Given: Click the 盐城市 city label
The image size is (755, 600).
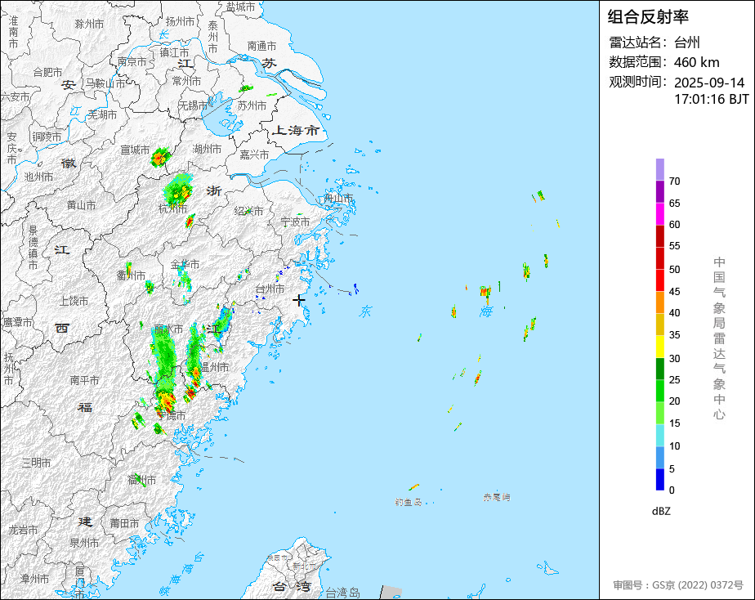Looking at the screenshot, I should 240,7.
